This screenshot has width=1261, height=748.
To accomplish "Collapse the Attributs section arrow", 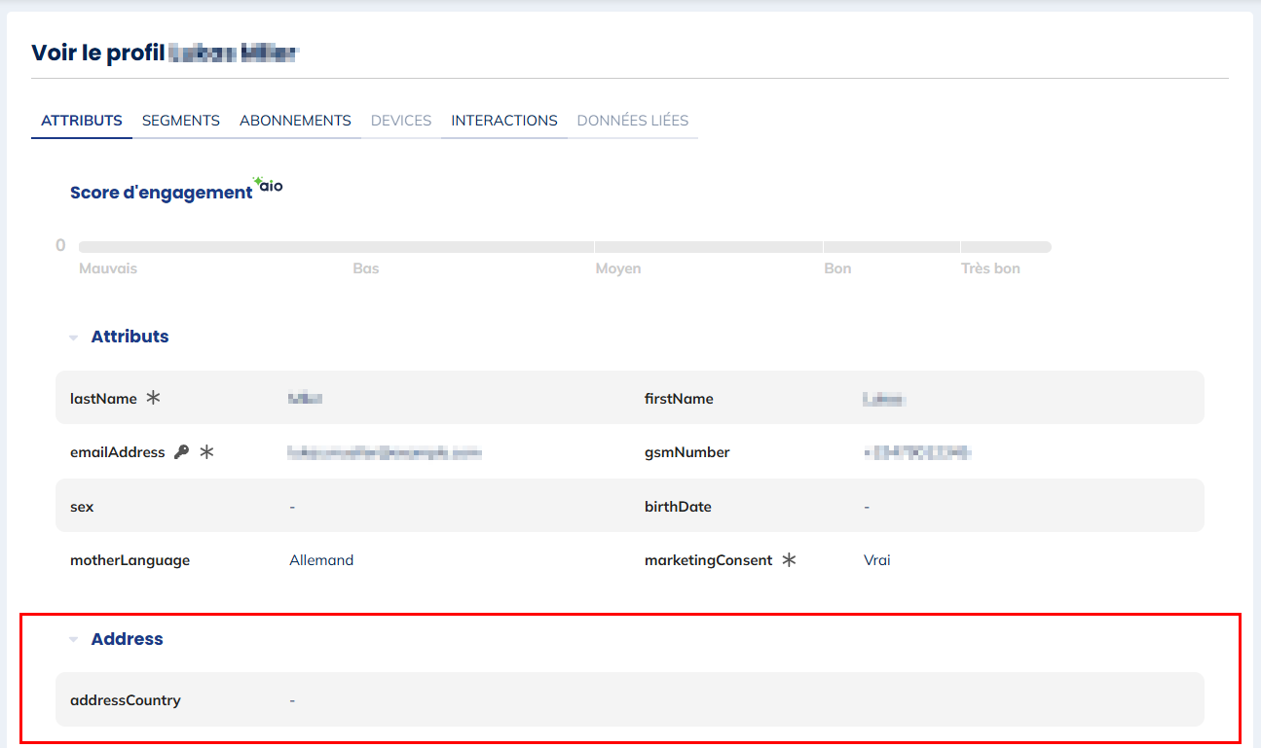I will pyautogui.click(x=73, y=338).
